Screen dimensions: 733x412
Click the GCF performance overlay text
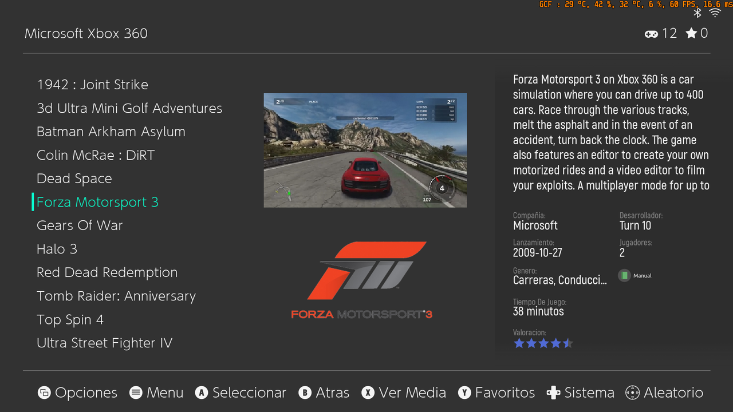(x=635, y=4)
